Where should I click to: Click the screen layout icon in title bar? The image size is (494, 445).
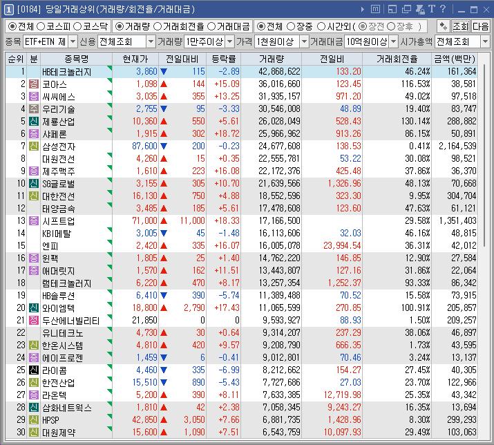click(x=392, y=10)
